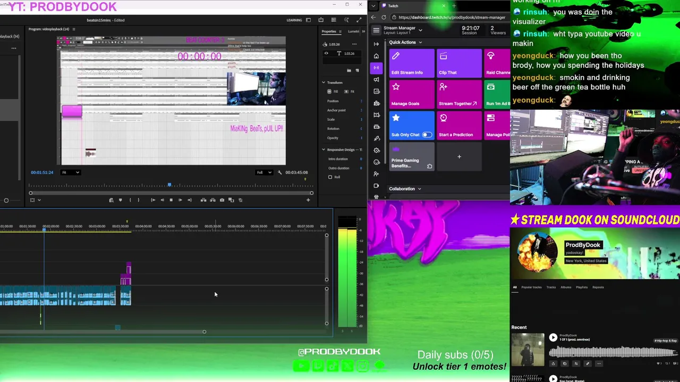The image size is (680, 382).
Task: Open the program monitor button editor plus
Action: click(x=308, y=200)
